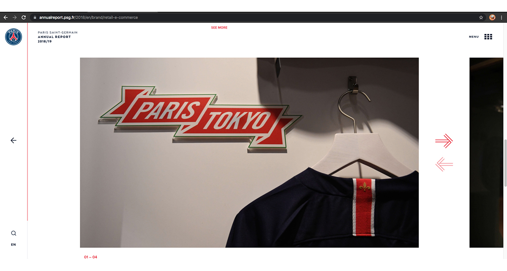This screenshot has width=507, height=271.
Task: Click the browser back arrow
Action: coord(5,17)
